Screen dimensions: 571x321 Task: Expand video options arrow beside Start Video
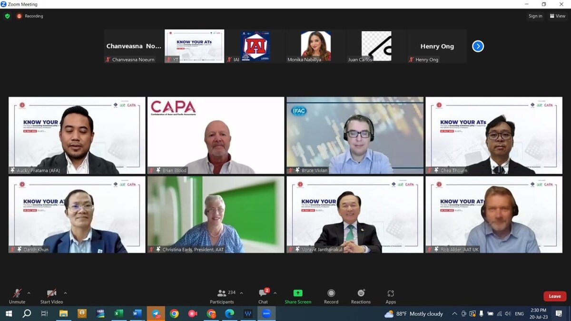click(65, 293)
